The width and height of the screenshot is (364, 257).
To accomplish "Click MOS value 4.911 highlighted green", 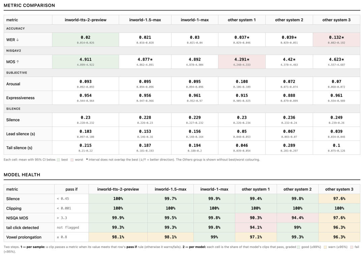I will pyautogui.click(x=85, y=59).
